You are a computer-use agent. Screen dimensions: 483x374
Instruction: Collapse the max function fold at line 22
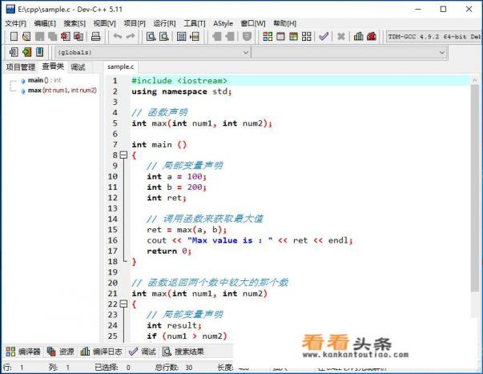(123, 304)
